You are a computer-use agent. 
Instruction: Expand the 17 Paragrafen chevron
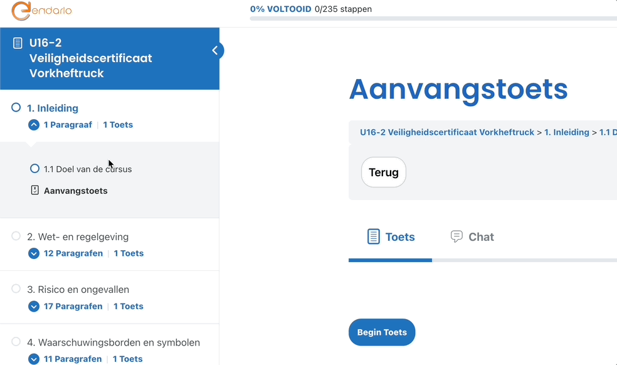(34, 306)
